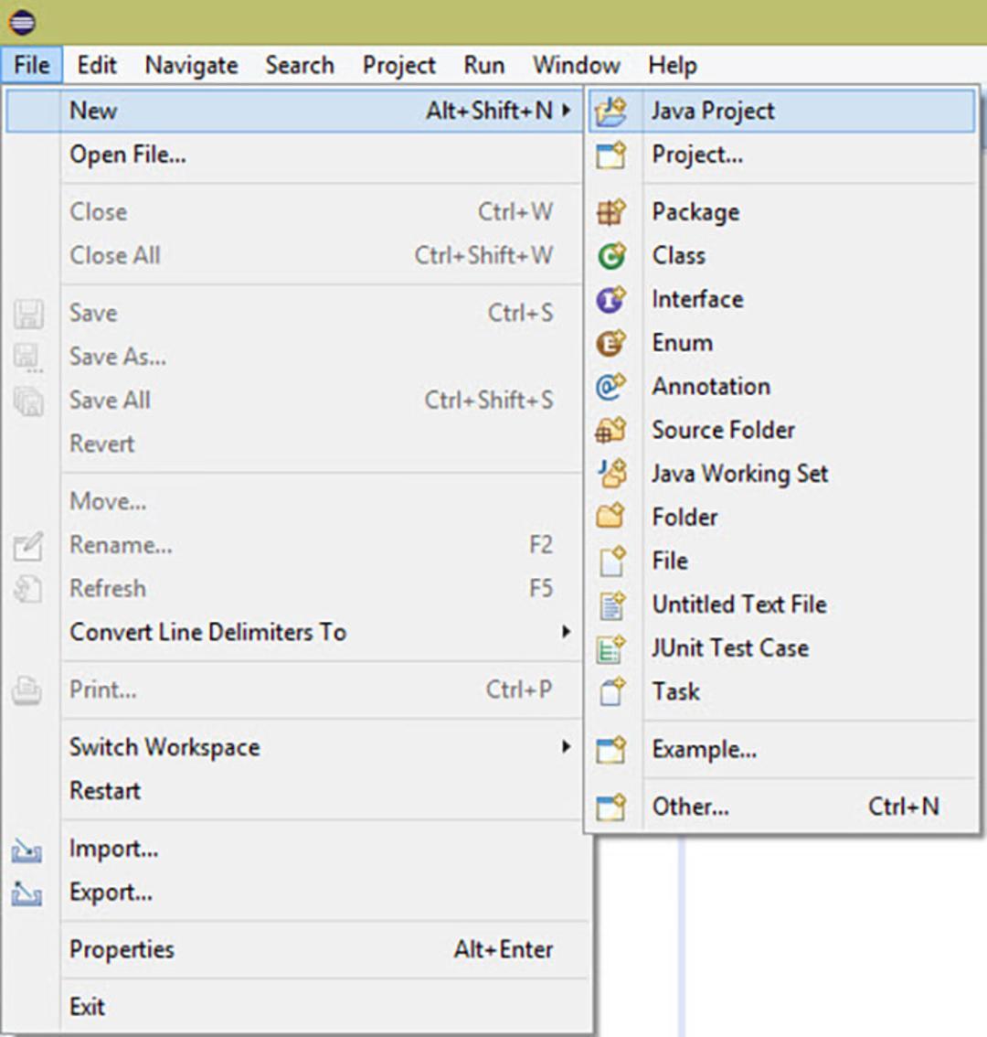
Task: Click the Example... wizard icon
Action: (610, 750)
